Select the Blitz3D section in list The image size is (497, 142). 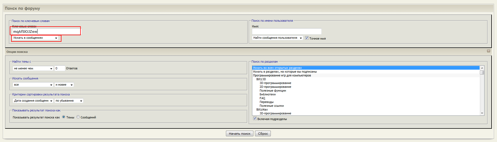click(261, 79)
